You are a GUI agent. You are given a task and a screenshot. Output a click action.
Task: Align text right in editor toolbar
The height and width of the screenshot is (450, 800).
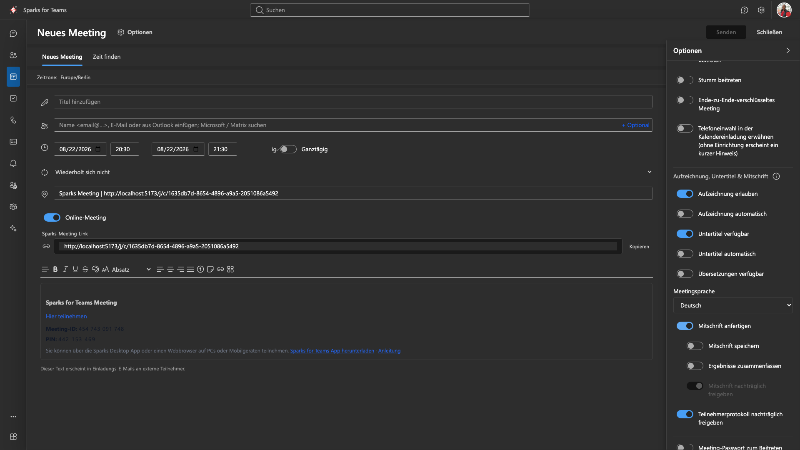(x=180, y=269)
